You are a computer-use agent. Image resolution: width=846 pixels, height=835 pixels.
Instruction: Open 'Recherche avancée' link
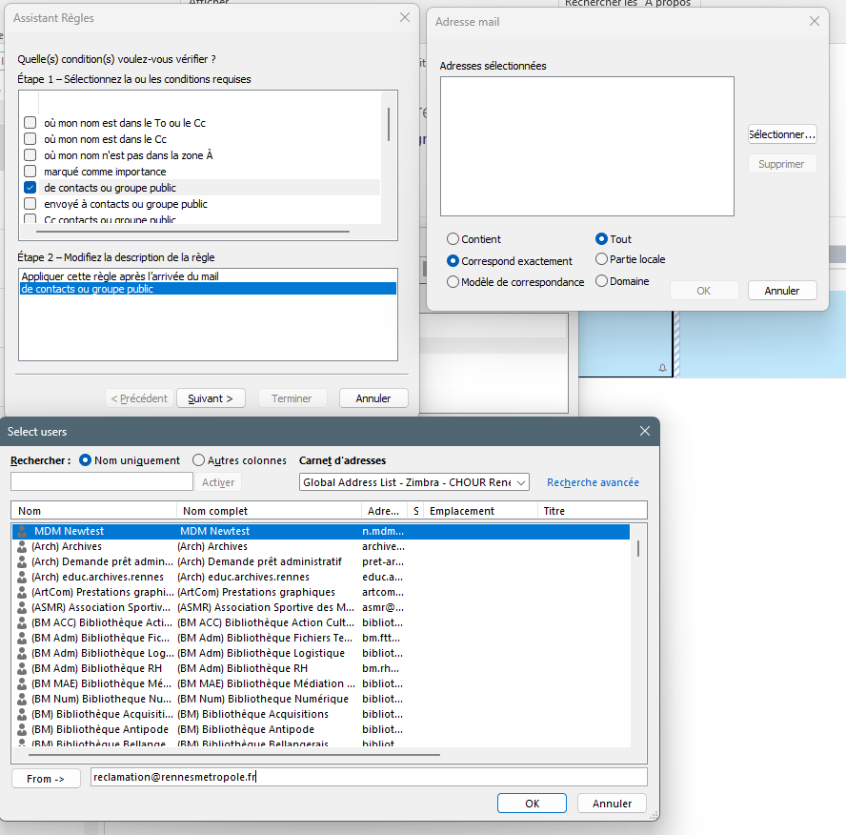click(593, 482)
